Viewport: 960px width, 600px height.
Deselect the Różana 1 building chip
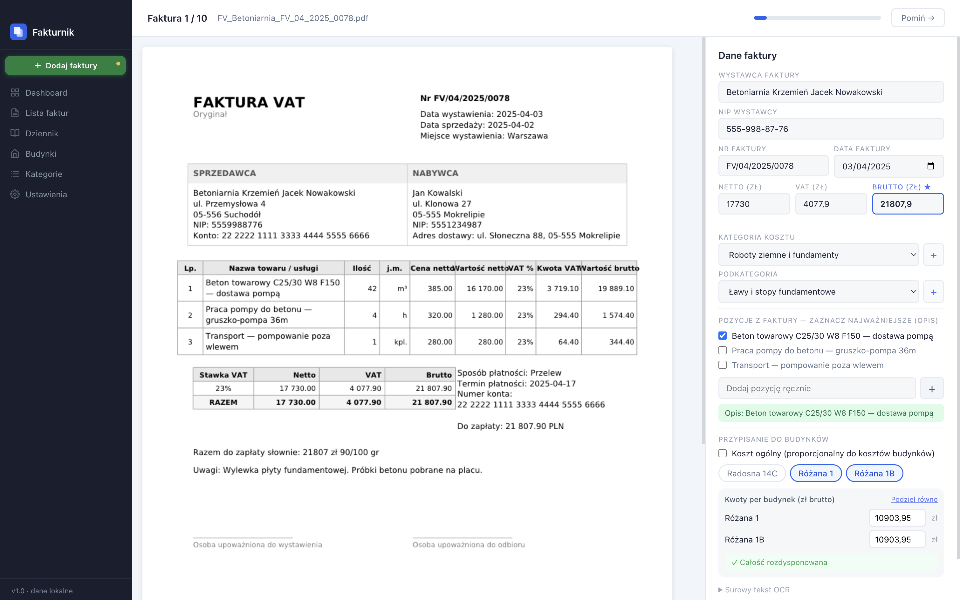[816, 474]
